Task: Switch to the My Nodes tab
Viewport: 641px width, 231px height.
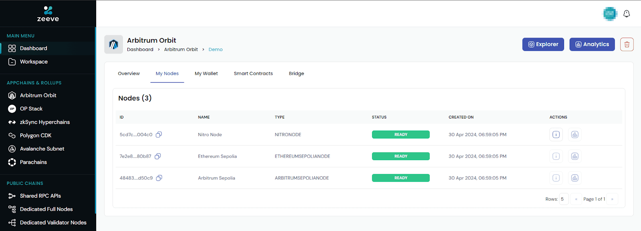Action: tap(167, 74)
